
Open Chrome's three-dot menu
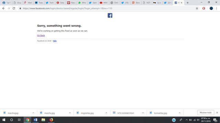(x=217, y=8)
